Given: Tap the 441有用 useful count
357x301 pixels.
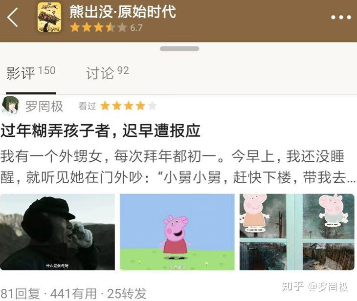Looking at the screenshot, I should [x=73, y=294].
